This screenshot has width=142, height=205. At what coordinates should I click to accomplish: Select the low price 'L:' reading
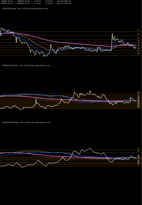49,3
